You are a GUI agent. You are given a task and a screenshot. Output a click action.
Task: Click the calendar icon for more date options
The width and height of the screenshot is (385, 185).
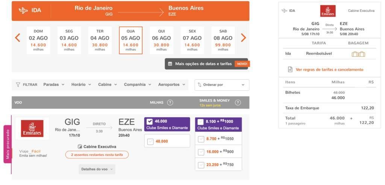click(x=170, y=64)
